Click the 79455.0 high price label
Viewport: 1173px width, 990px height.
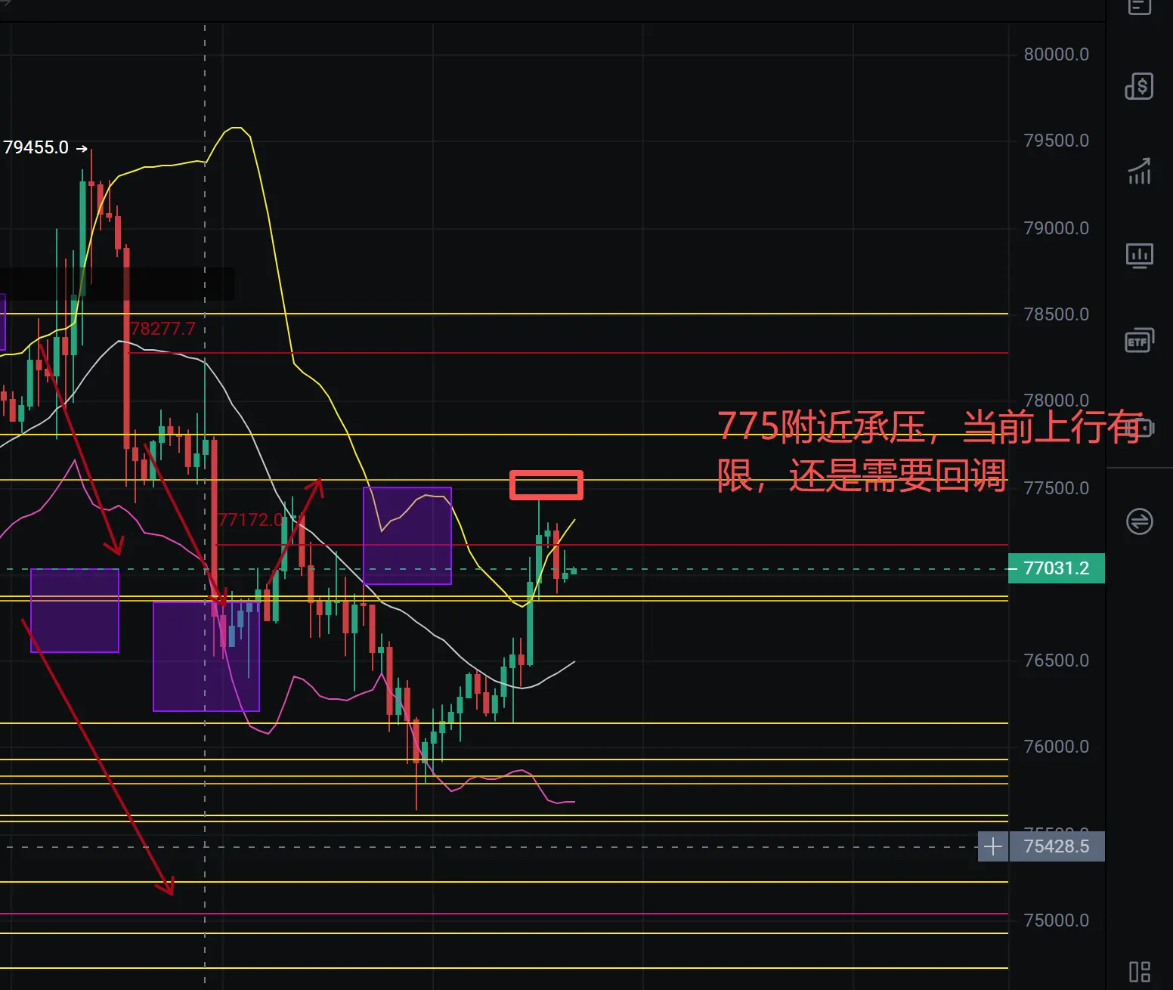tap(36, 147)
